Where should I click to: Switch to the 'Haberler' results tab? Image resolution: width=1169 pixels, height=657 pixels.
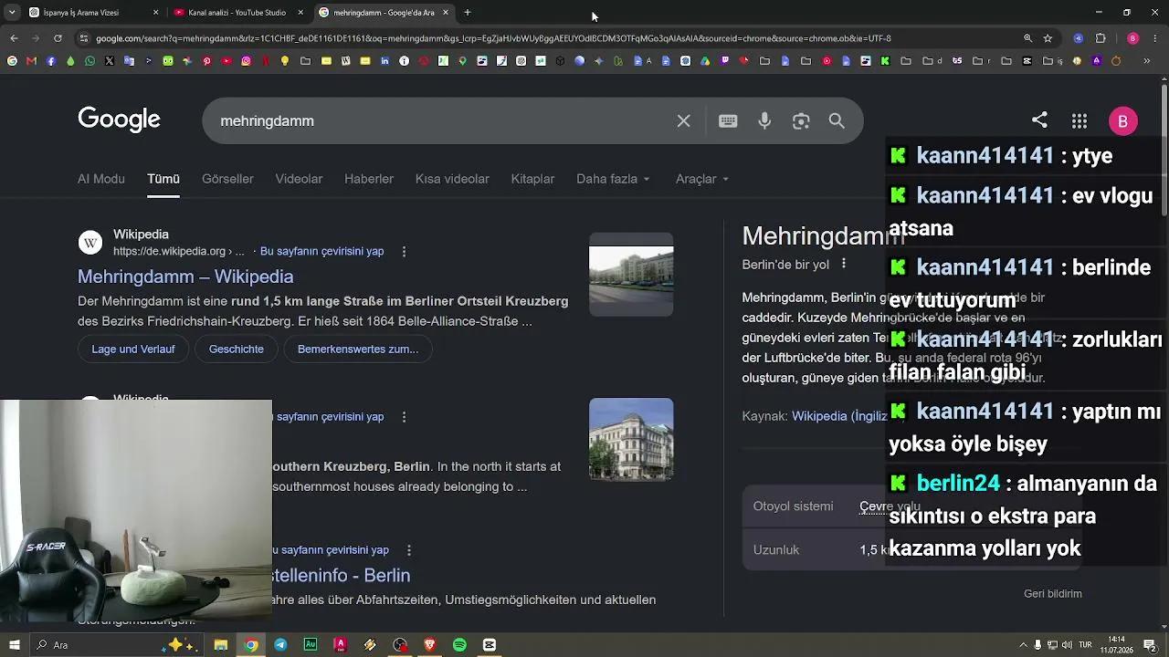369,179
